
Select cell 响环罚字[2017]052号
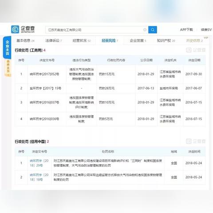pyautogui.click(x=44, y=74)
